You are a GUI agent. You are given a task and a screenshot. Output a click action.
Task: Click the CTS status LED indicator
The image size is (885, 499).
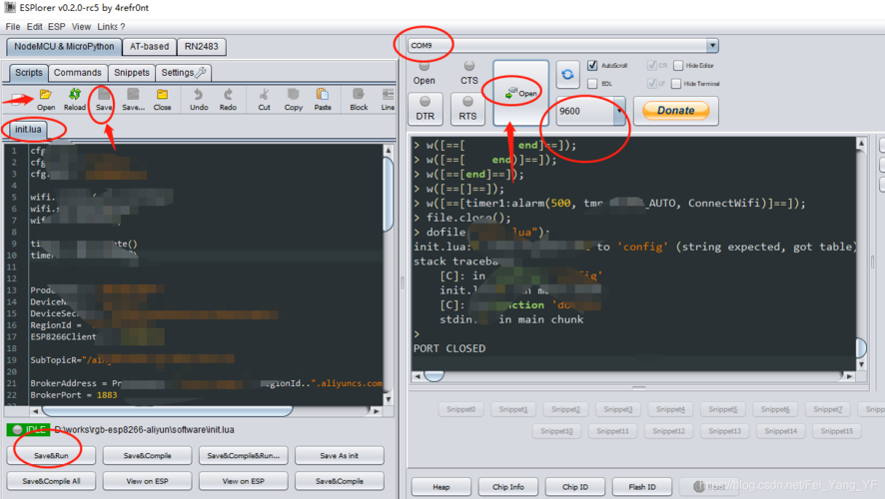click(469, 67)
